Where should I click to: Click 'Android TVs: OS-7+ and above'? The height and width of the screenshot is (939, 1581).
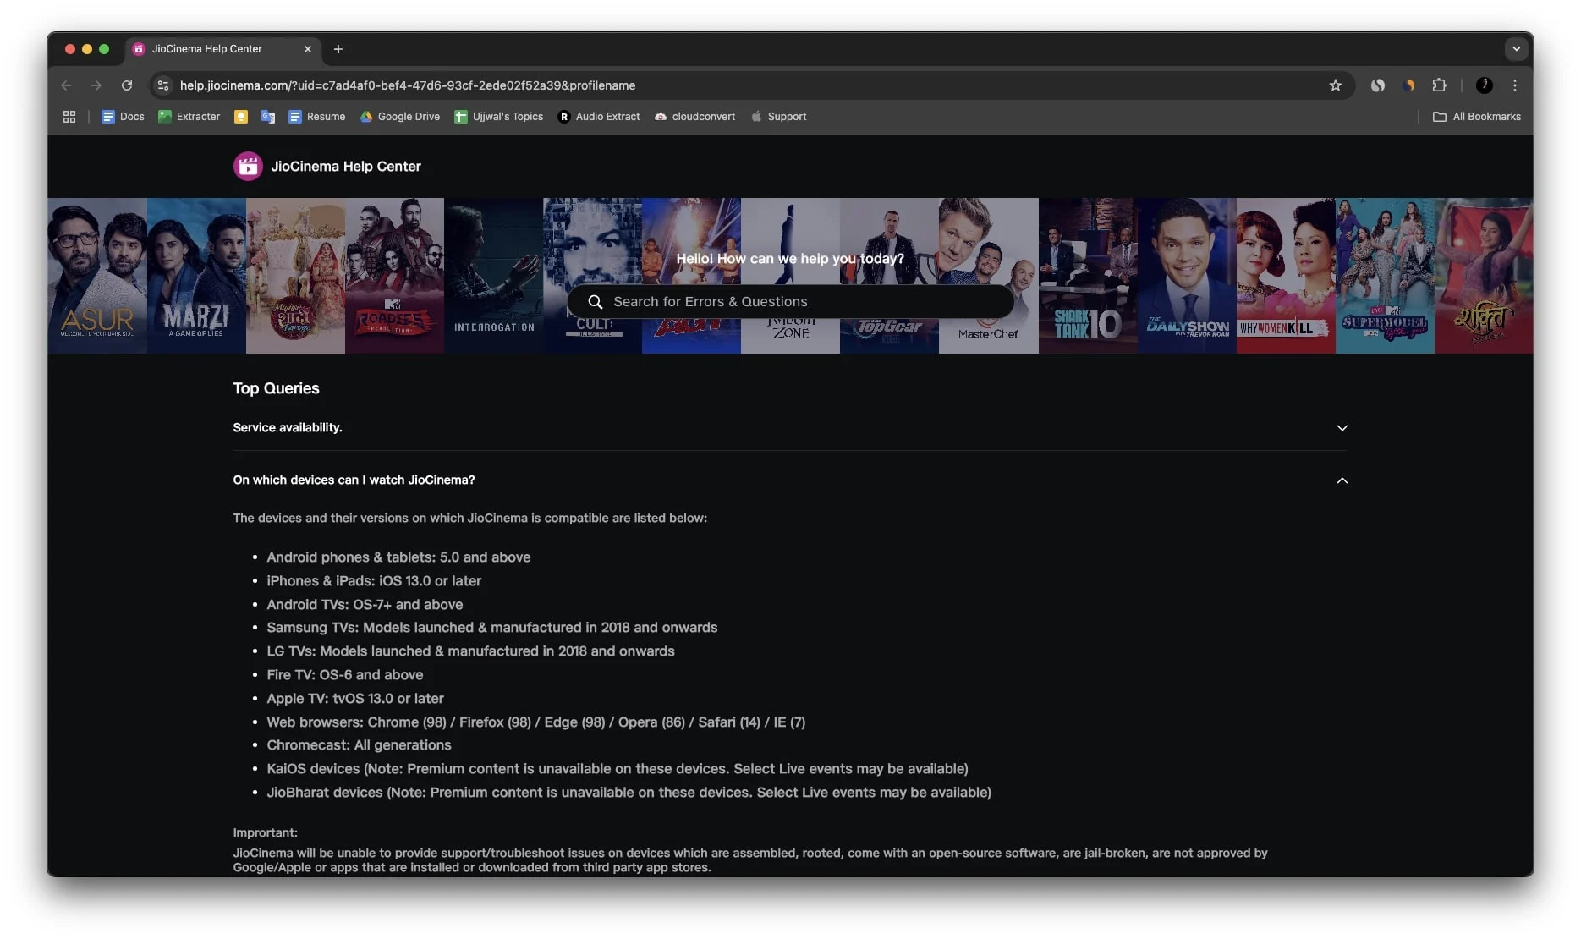click(365, 605)
